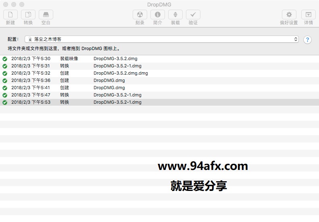Click green status icon for 5:53 row
The height and width of the screenshot is (222, 319).
tap(5, 103)
